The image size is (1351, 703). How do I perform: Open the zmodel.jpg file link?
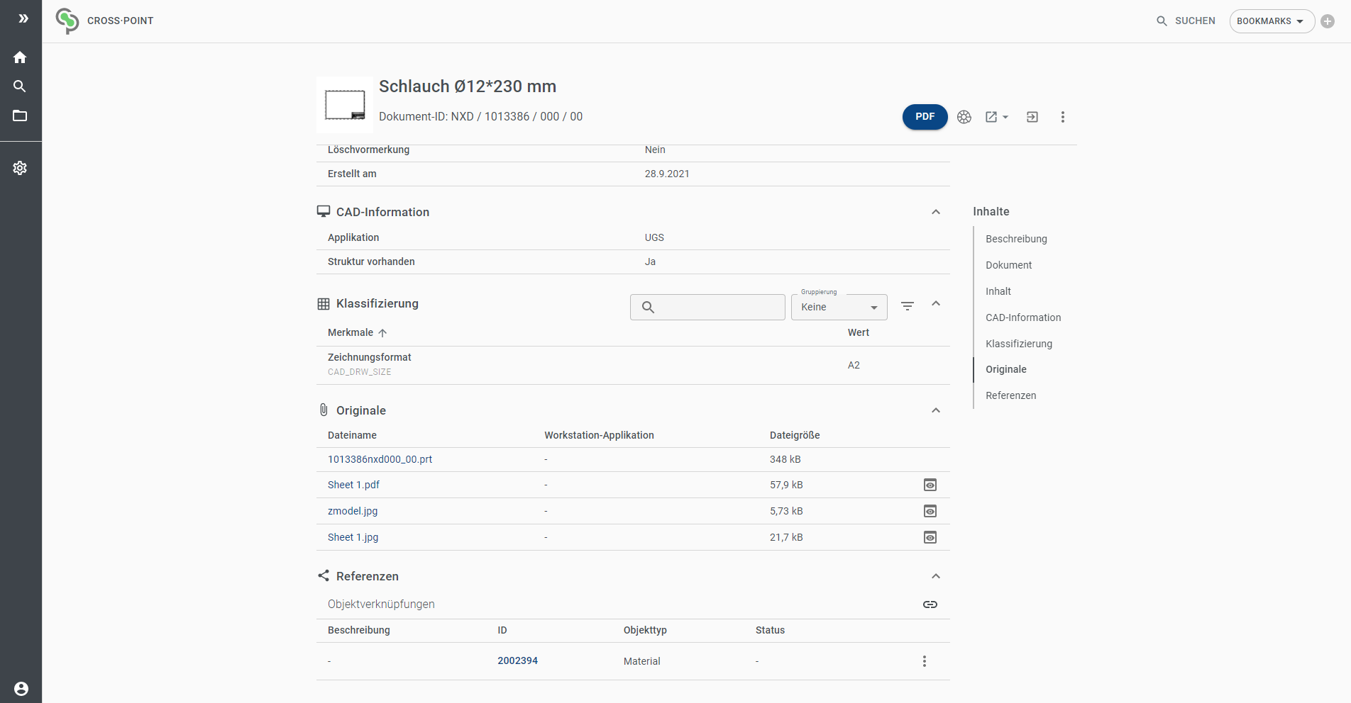click(x=353, y=511)
